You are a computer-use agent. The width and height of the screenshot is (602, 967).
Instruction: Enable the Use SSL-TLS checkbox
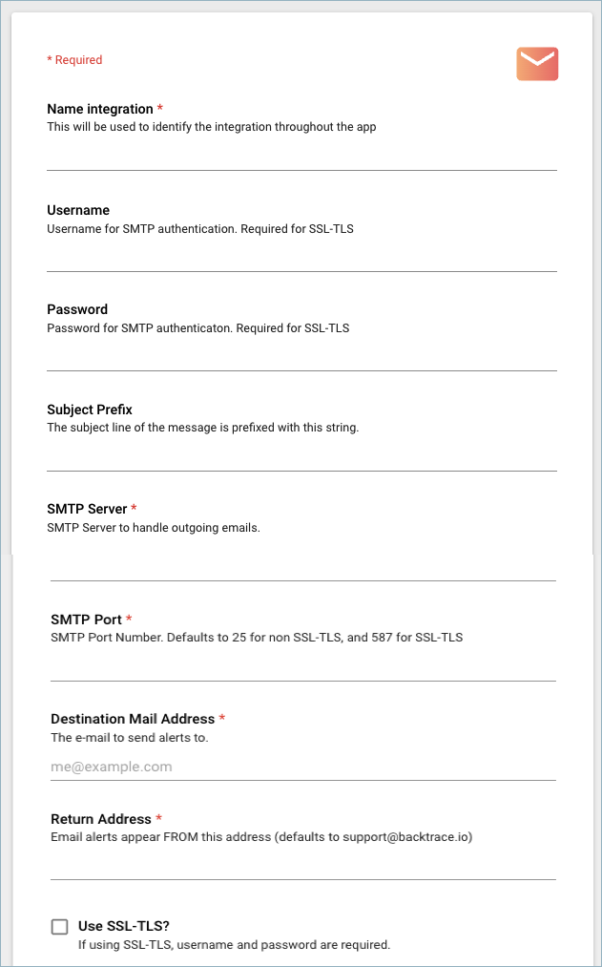click(x=60, y=926)
